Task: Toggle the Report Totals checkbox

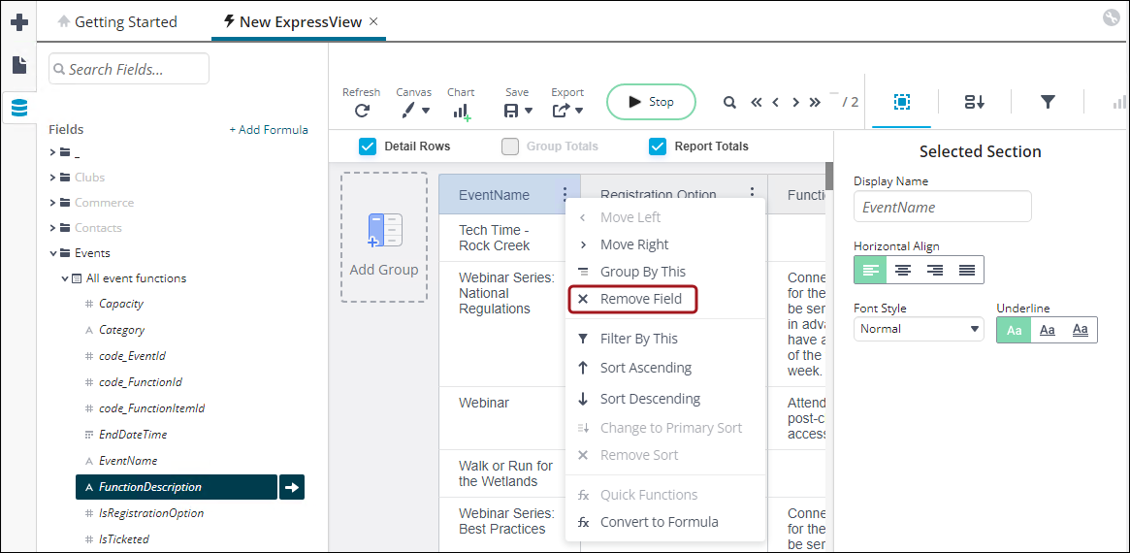Action: click(658, 146)
